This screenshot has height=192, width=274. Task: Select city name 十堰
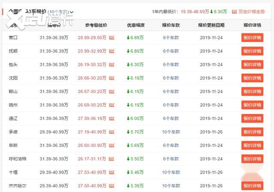[x=13, y=172]
